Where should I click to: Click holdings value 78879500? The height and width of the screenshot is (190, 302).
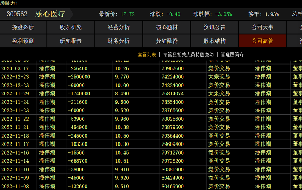click(173, 127)
